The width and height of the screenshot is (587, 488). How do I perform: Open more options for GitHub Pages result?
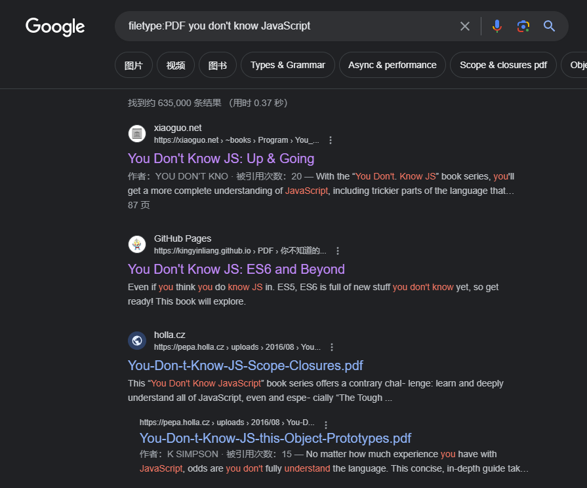point(338,251)
